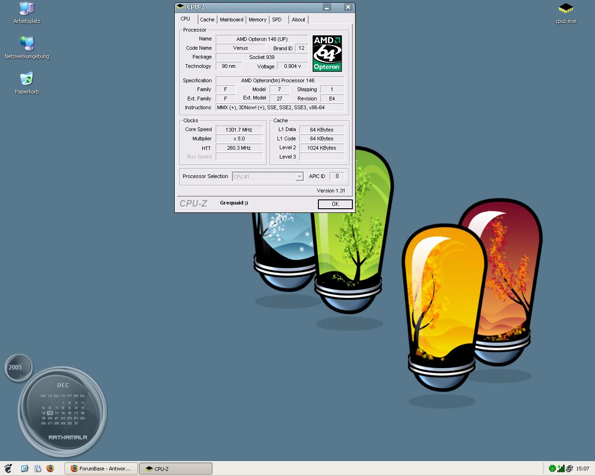The image size is (595, 476).
Task: Click the Level 2 value 1024 KBytes
Action: point(322,148)
